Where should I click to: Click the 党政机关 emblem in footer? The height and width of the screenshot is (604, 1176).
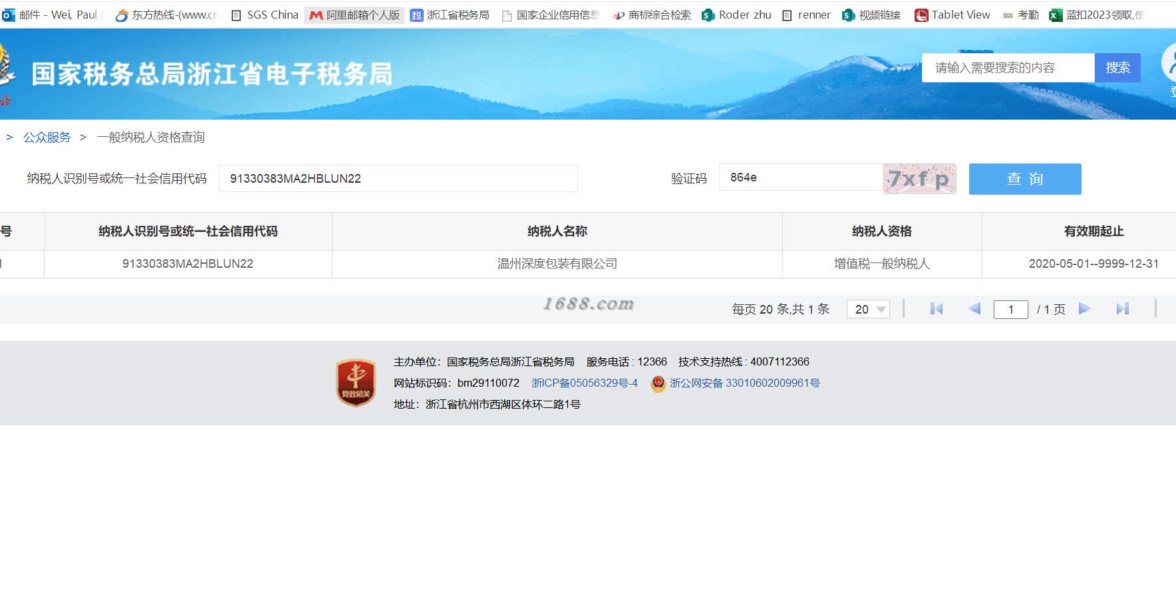(356, 383)
